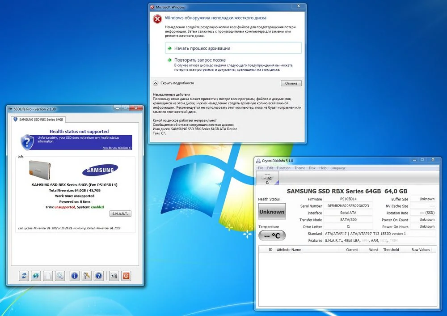The height and width of the screenshot is (316, 447).
Task: Close the Microsoft Windows warning dialog
Action: (x=299, y=6)
